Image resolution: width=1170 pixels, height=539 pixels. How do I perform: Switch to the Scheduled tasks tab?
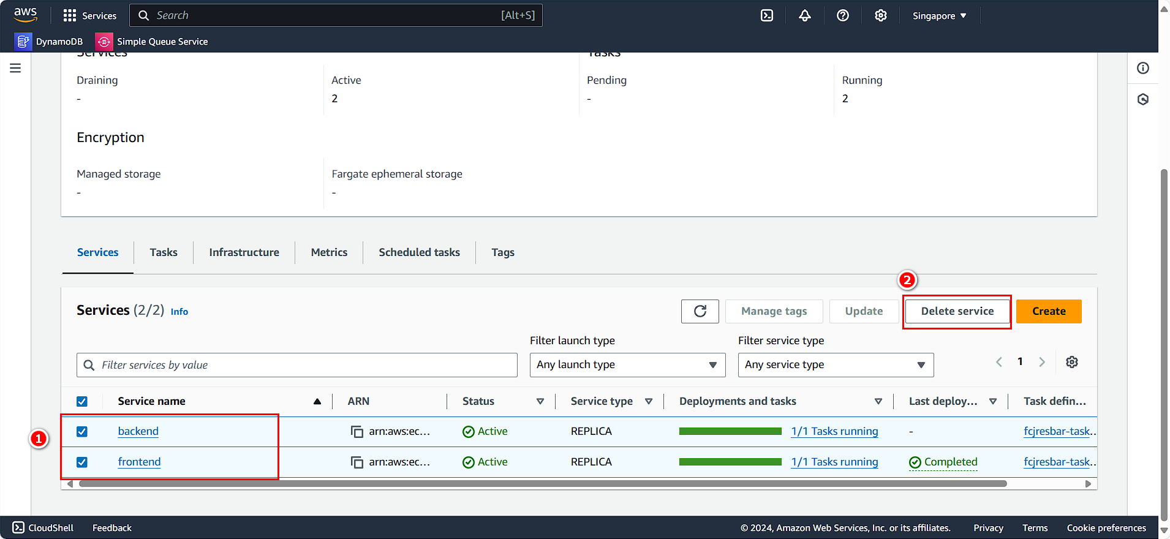point(419,252)
